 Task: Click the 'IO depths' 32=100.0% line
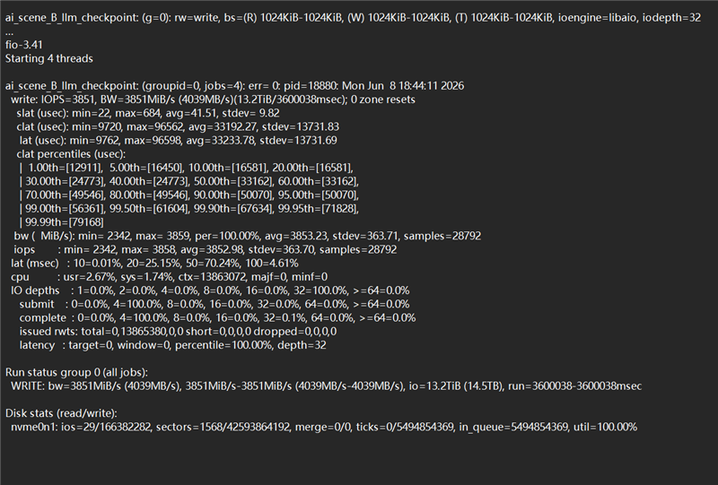point(210,290)
